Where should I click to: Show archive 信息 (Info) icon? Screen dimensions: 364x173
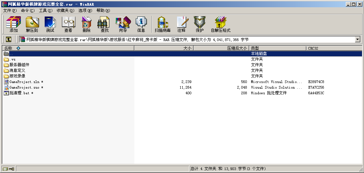tap(141, 24)
